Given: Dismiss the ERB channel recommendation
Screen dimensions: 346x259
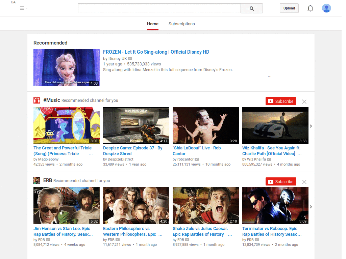Looking at the screenshot, I should (x=304, y=182).
